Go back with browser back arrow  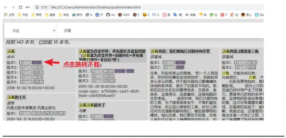6,8
